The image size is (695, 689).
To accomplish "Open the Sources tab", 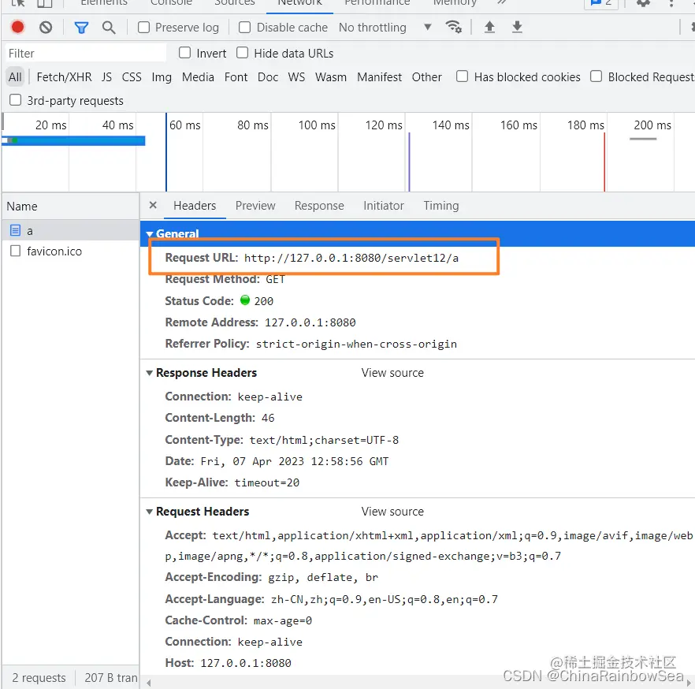I will coord(235,3).
